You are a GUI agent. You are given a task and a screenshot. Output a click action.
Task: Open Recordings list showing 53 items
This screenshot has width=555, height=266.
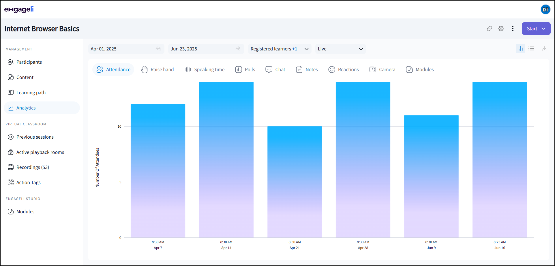(x=32, y=167)
